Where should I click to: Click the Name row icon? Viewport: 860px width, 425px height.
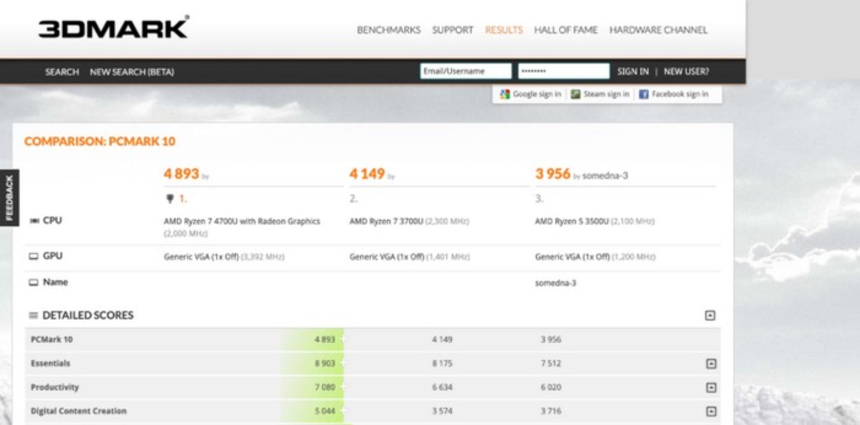coord(33,282)
